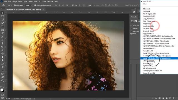This screenshot has height=100, width=178.
Task: Click the foreground color swatch
Action: [2, 90]
